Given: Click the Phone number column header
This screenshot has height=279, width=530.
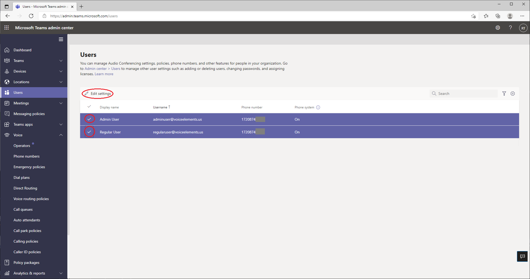Looking at the screenshot, I should click(x=252, y=107).
